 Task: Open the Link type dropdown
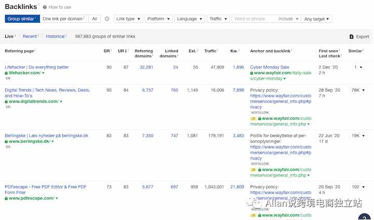pos(128,19)
